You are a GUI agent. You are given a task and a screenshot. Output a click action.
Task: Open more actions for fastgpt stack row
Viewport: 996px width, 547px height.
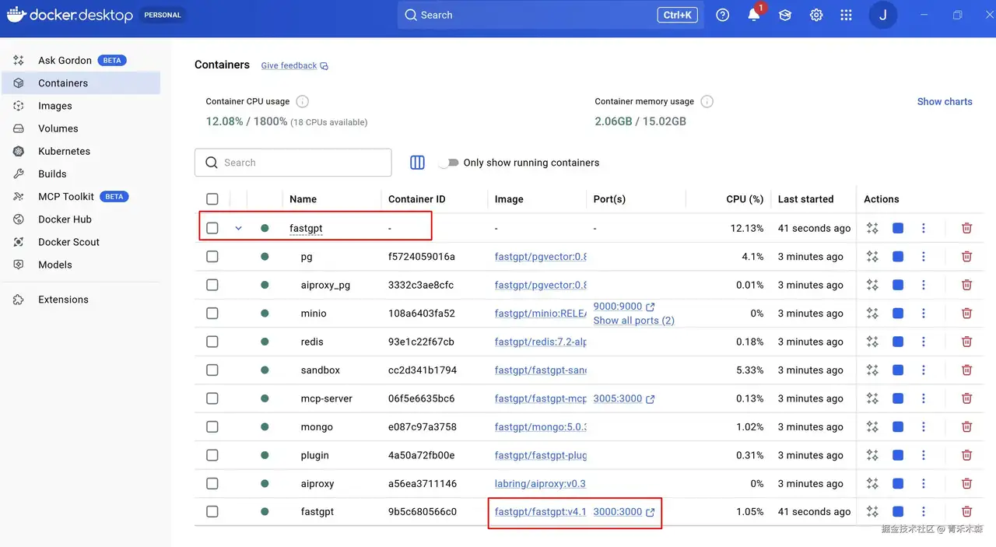pyautogui.click(x=924, y=228)
